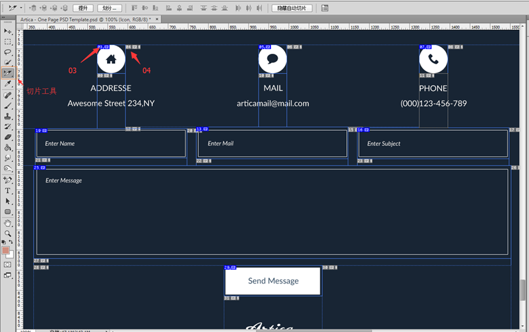The height and width of the screenshot is (332, 529).
Task: Select the Eyedropper tool
Action: (8, 84)
